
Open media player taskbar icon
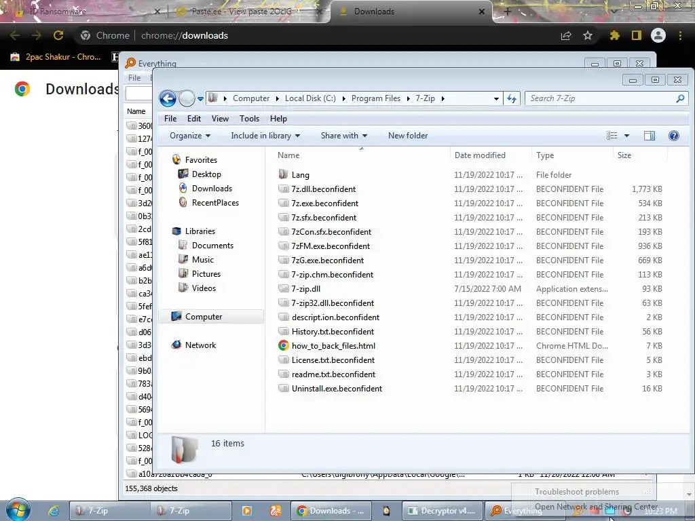246,511
